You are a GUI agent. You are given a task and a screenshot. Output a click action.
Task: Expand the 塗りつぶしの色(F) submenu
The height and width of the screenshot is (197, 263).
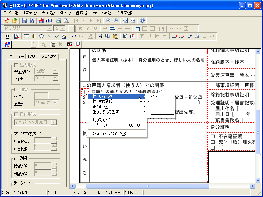117,112
